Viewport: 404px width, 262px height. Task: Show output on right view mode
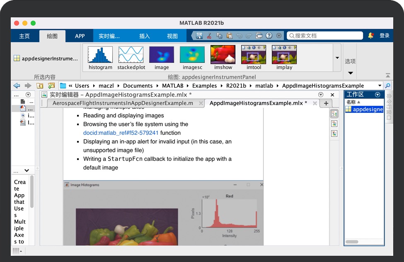(334, 114)
